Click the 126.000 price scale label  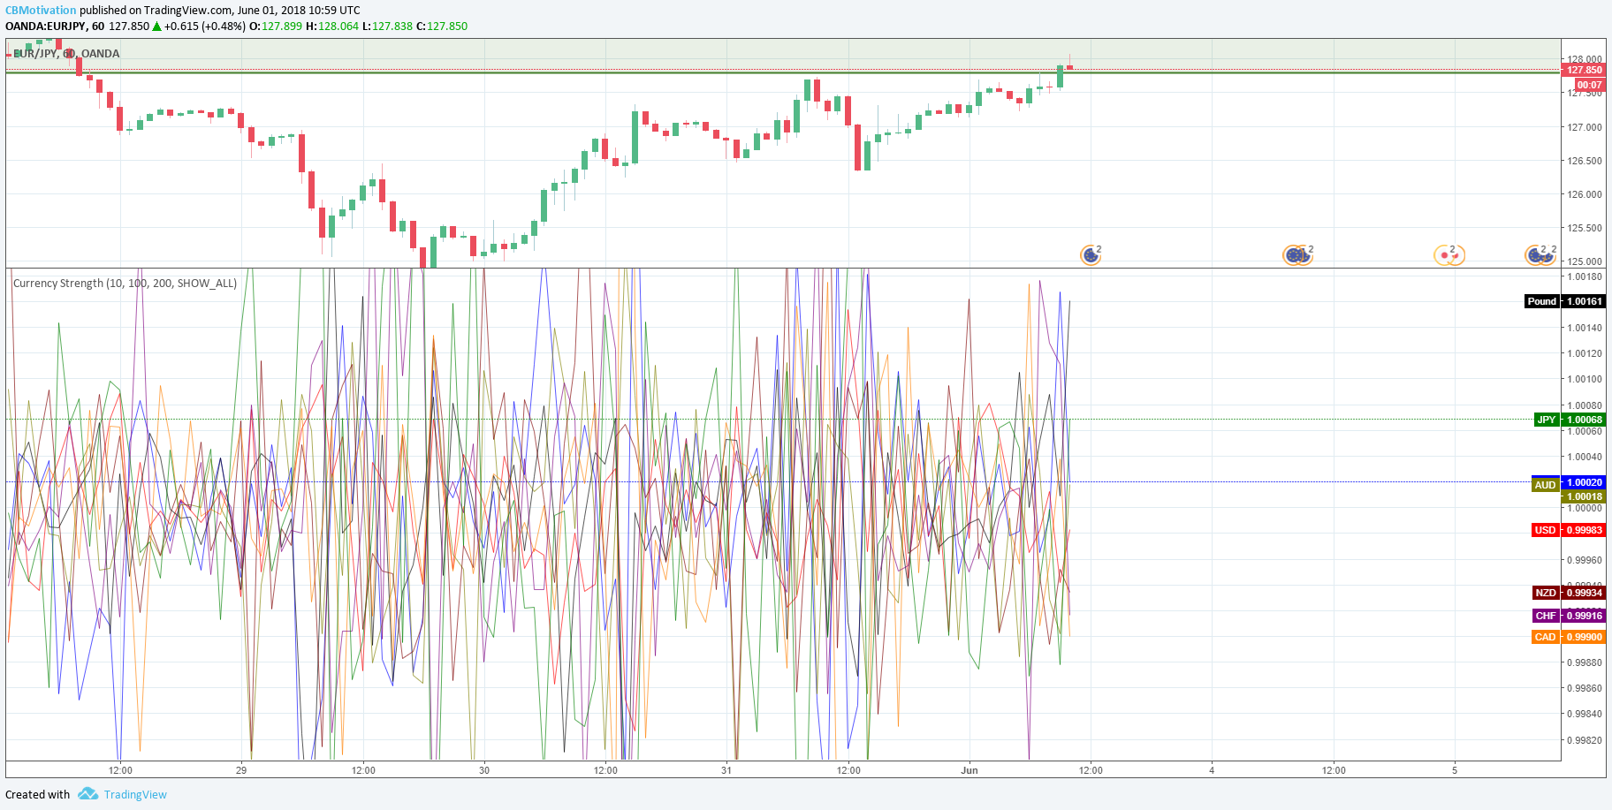[x=1585, y=194]
